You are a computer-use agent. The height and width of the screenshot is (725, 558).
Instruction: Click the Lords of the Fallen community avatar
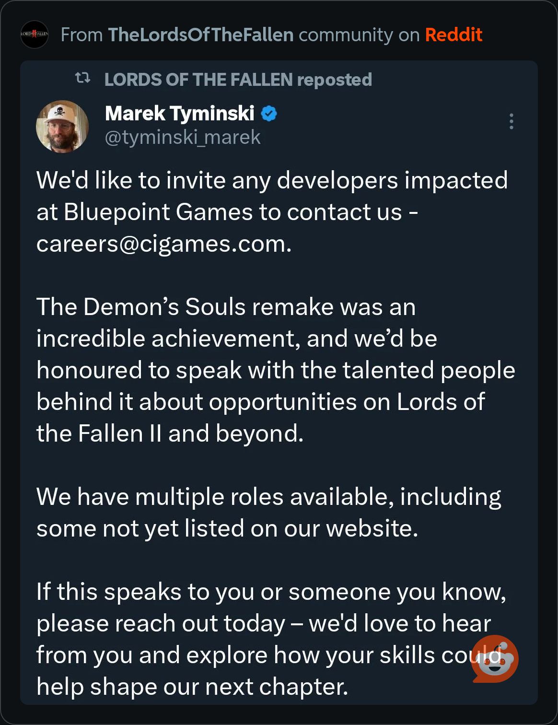click(x=35, y=35)
